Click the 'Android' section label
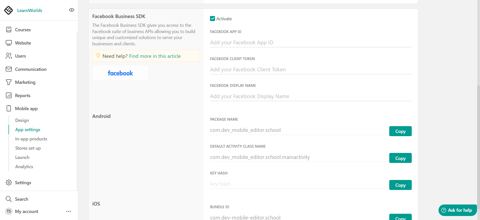Viewport: 480px width, 220px height. [x=101, y=116]
